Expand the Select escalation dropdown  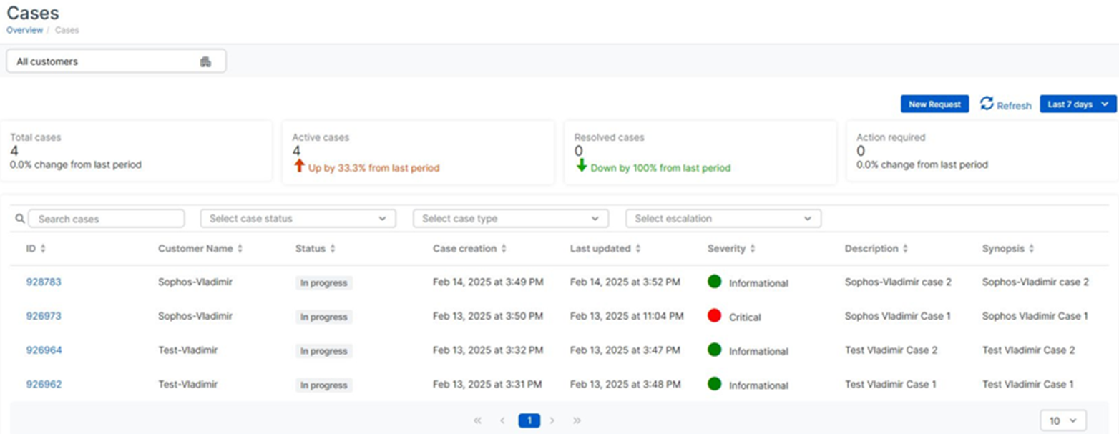723,219
